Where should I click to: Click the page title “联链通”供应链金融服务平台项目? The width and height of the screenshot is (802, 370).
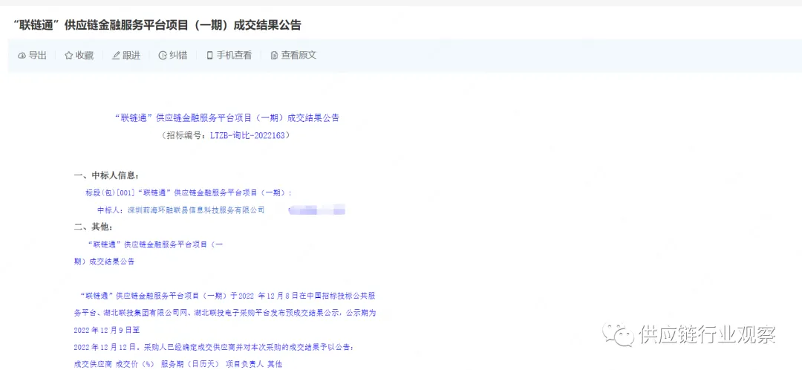point(157,25)
